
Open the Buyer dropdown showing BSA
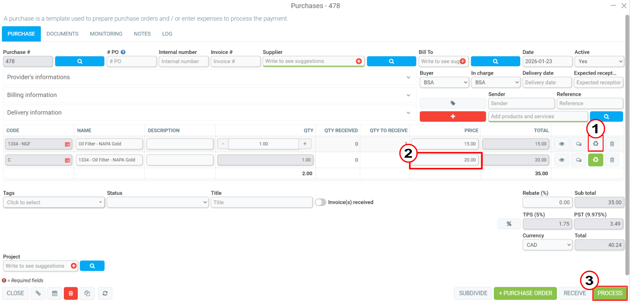coord(444,82)
